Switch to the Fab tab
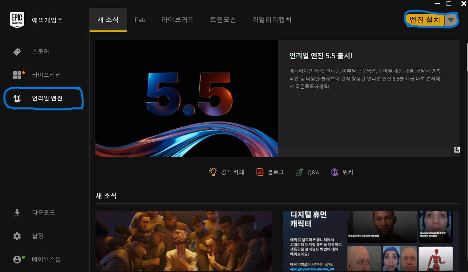The image size is (468, 272). (140, 20)
